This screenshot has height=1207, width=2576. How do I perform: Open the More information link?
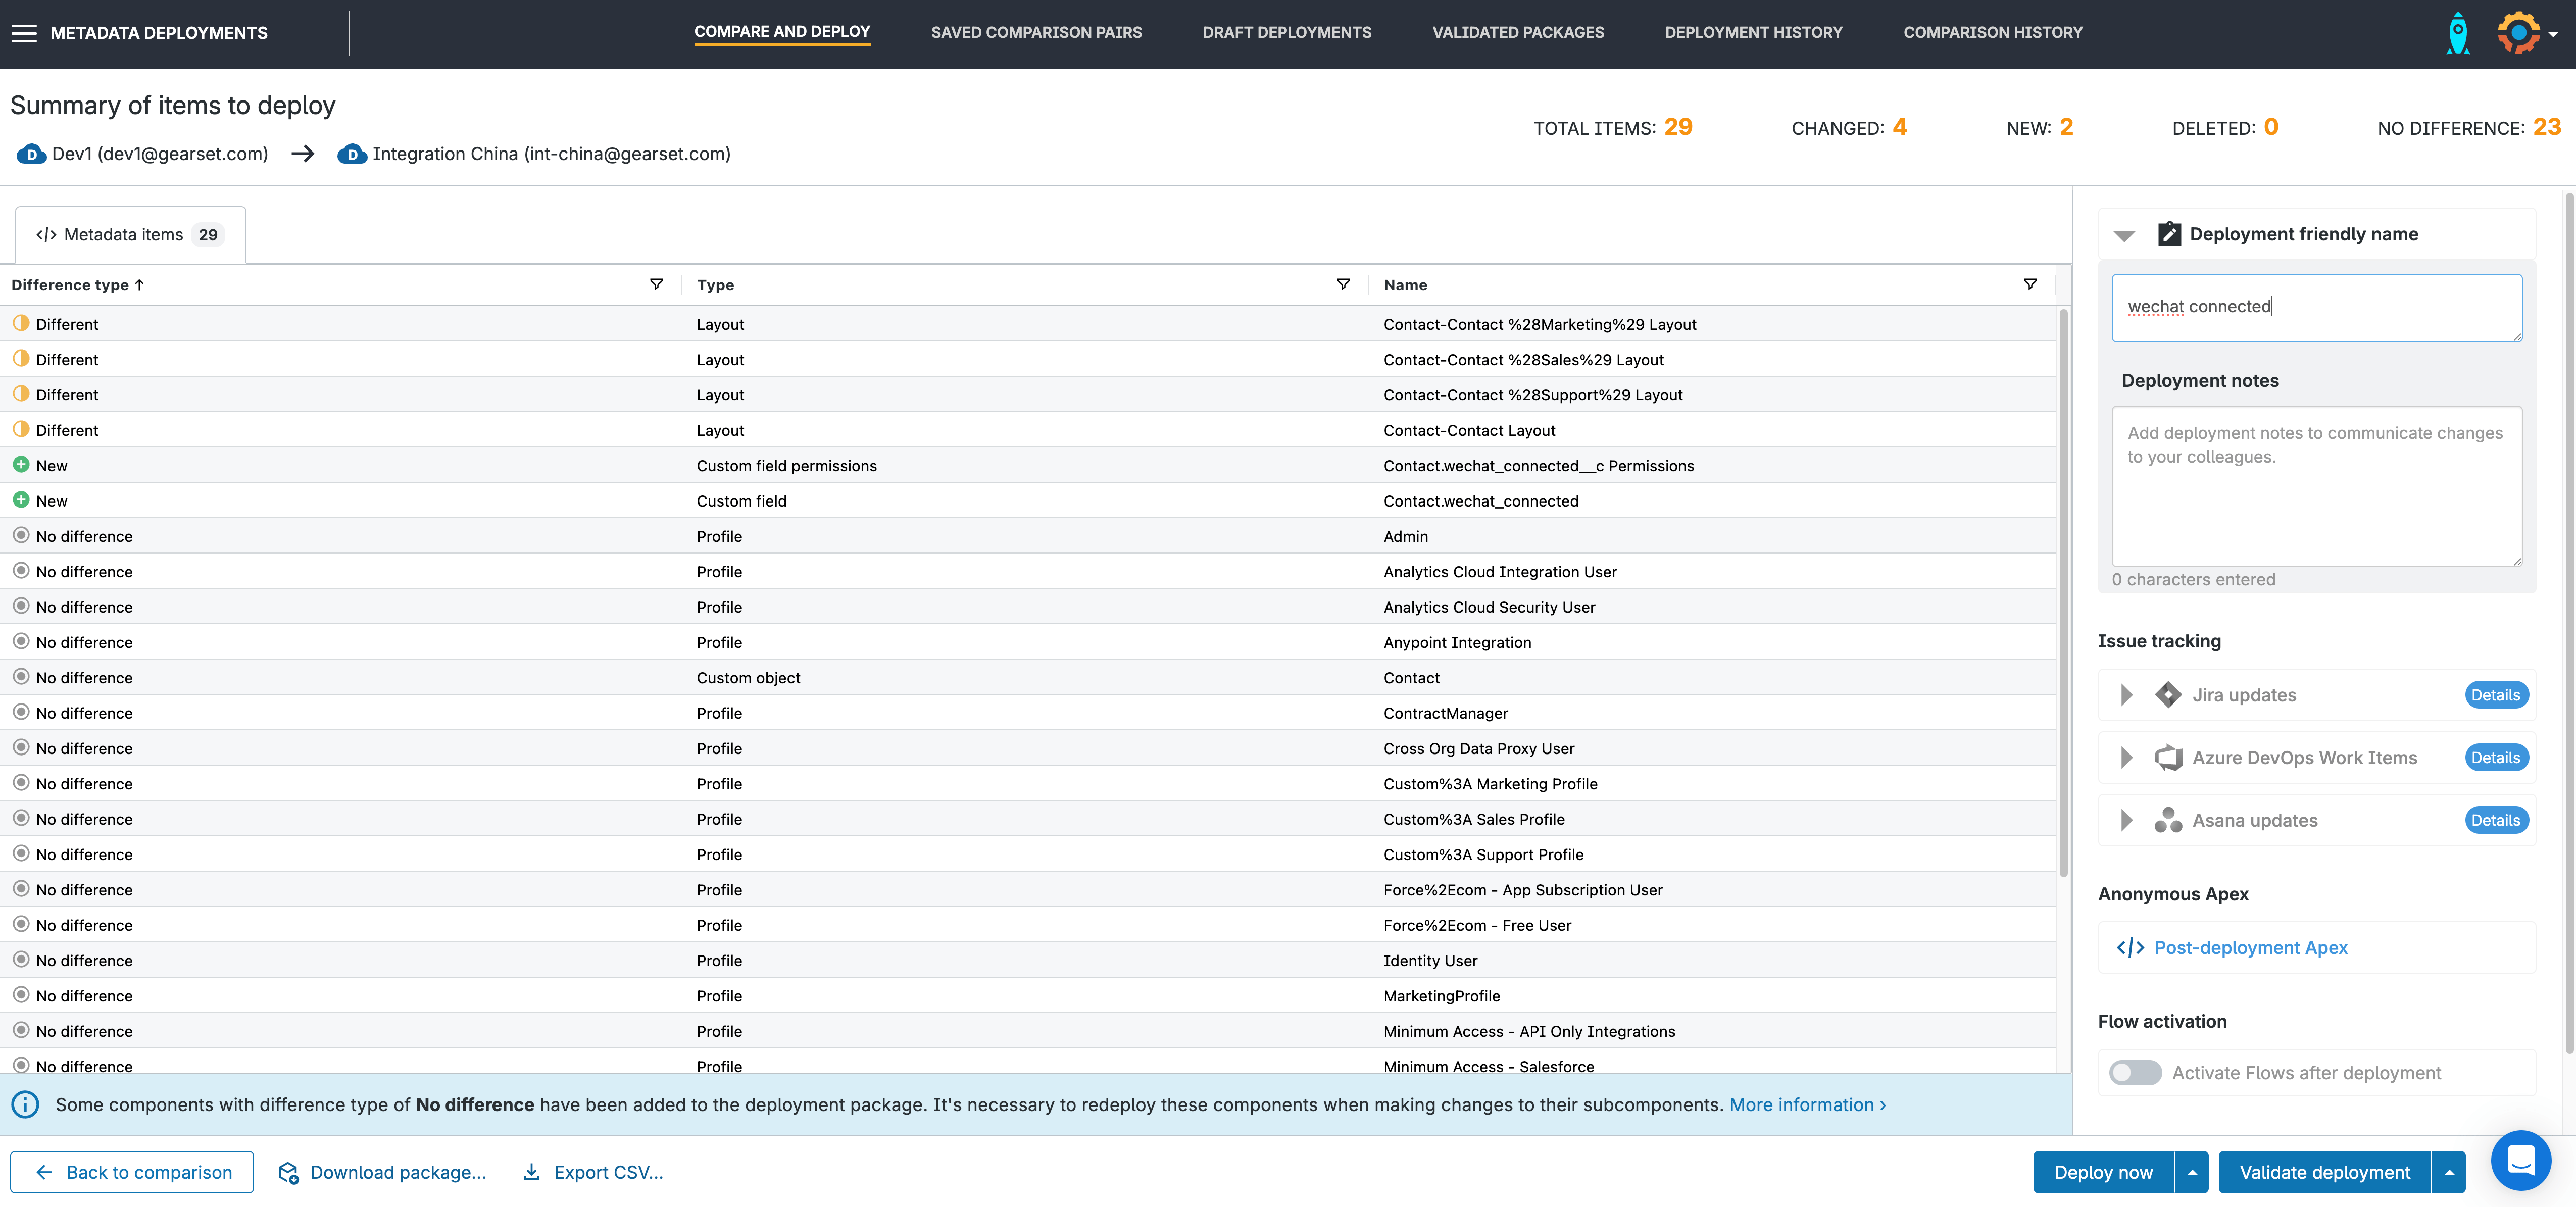(x=1807, y=1105)
